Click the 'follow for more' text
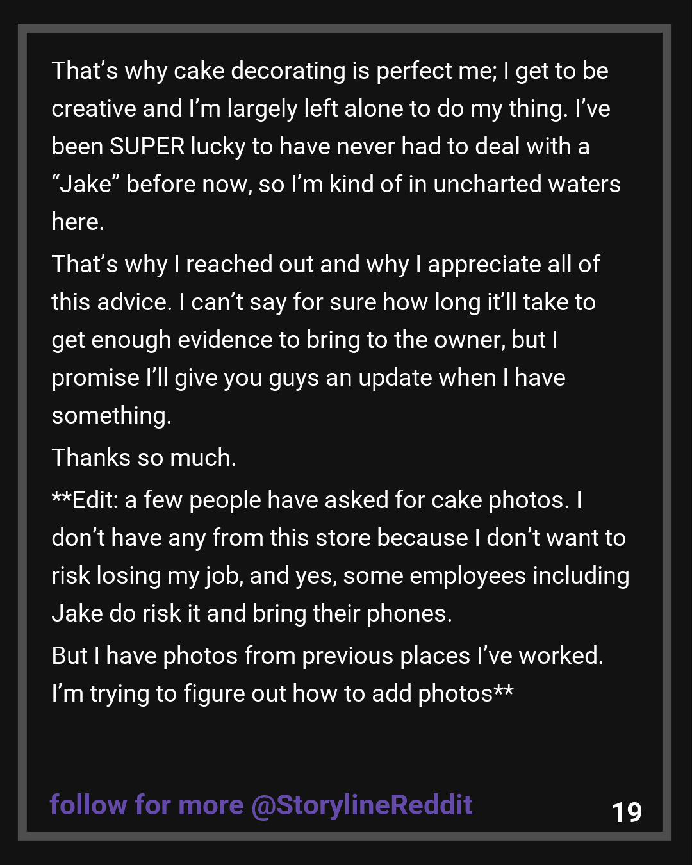The width and height of the screenshot is (692, 865). 147,805
